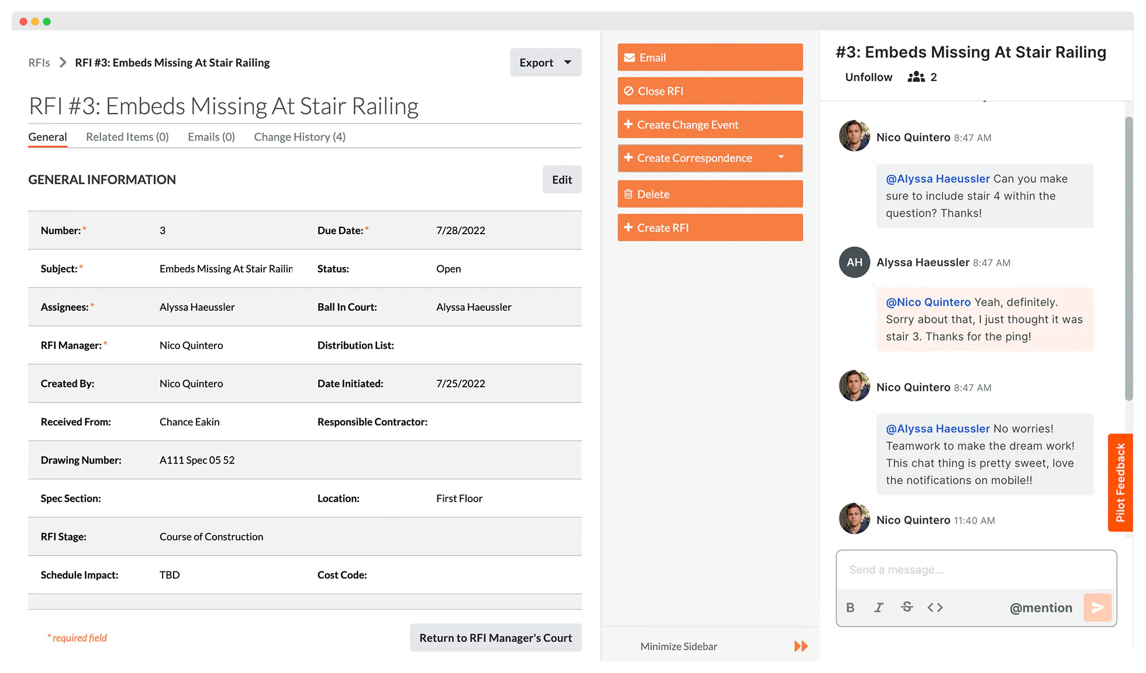
Task: Insert code formatting in message box
Action: (935, 608)
